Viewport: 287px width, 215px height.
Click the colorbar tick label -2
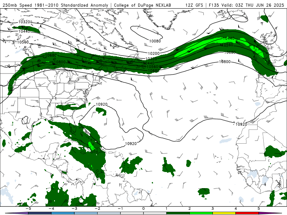coord(97,209)
